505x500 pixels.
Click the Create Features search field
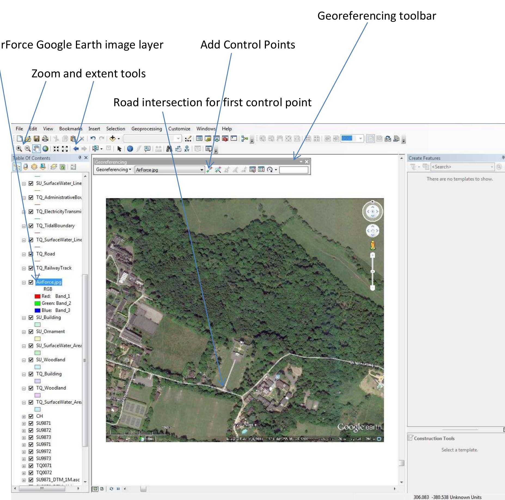pos(463,167)
